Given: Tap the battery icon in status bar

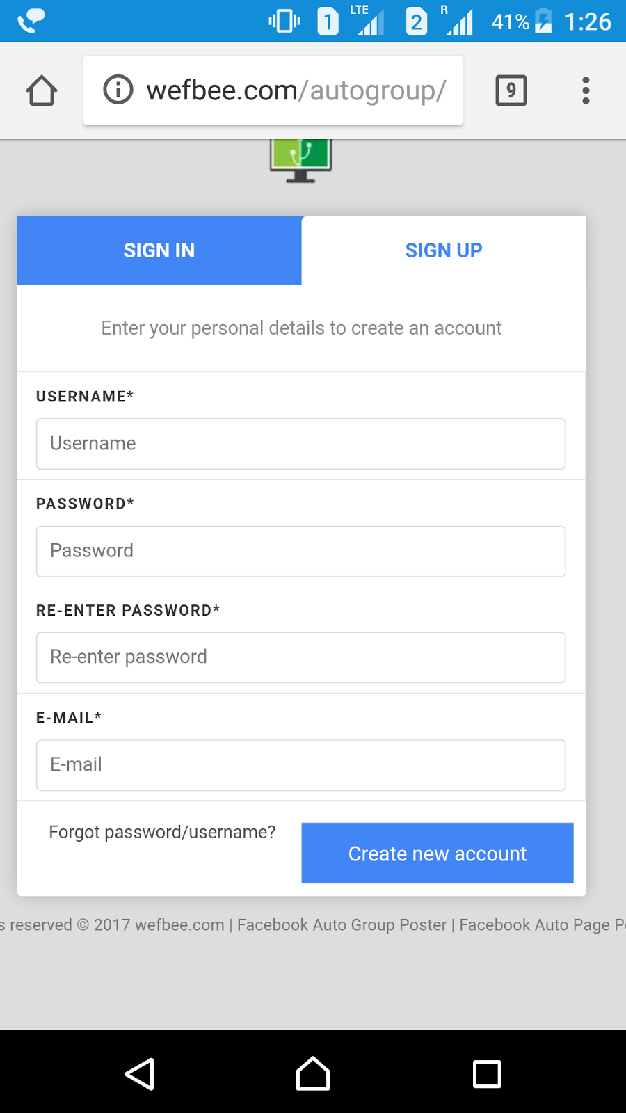Looking at the screenshot, I should [x=543, y=21].
